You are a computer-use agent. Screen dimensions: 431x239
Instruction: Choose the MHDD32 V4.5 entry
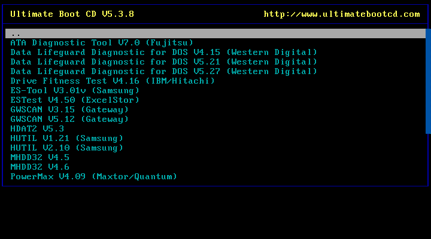(40, 158)
